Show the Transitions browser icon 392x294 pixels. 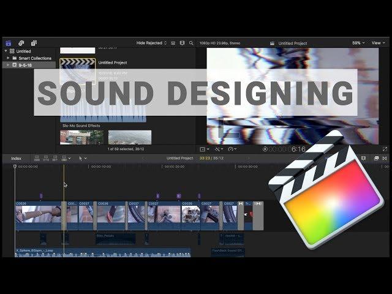pos(385,158)
